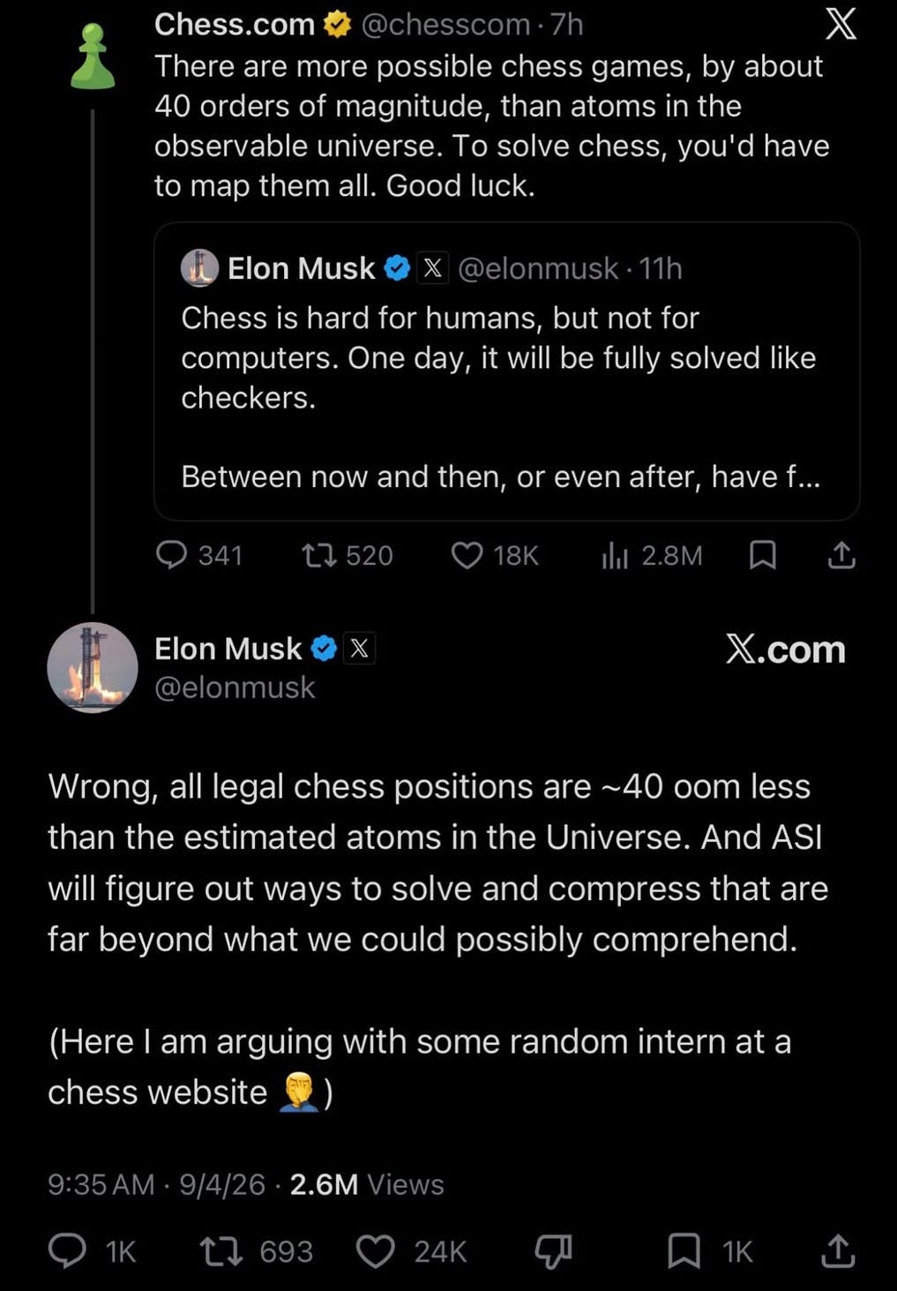Image resolution: width=897 pixels, height=1291 pixels.
Task: Bookmark the Chess.com quoted post
Action: click(x=763, y=555)
